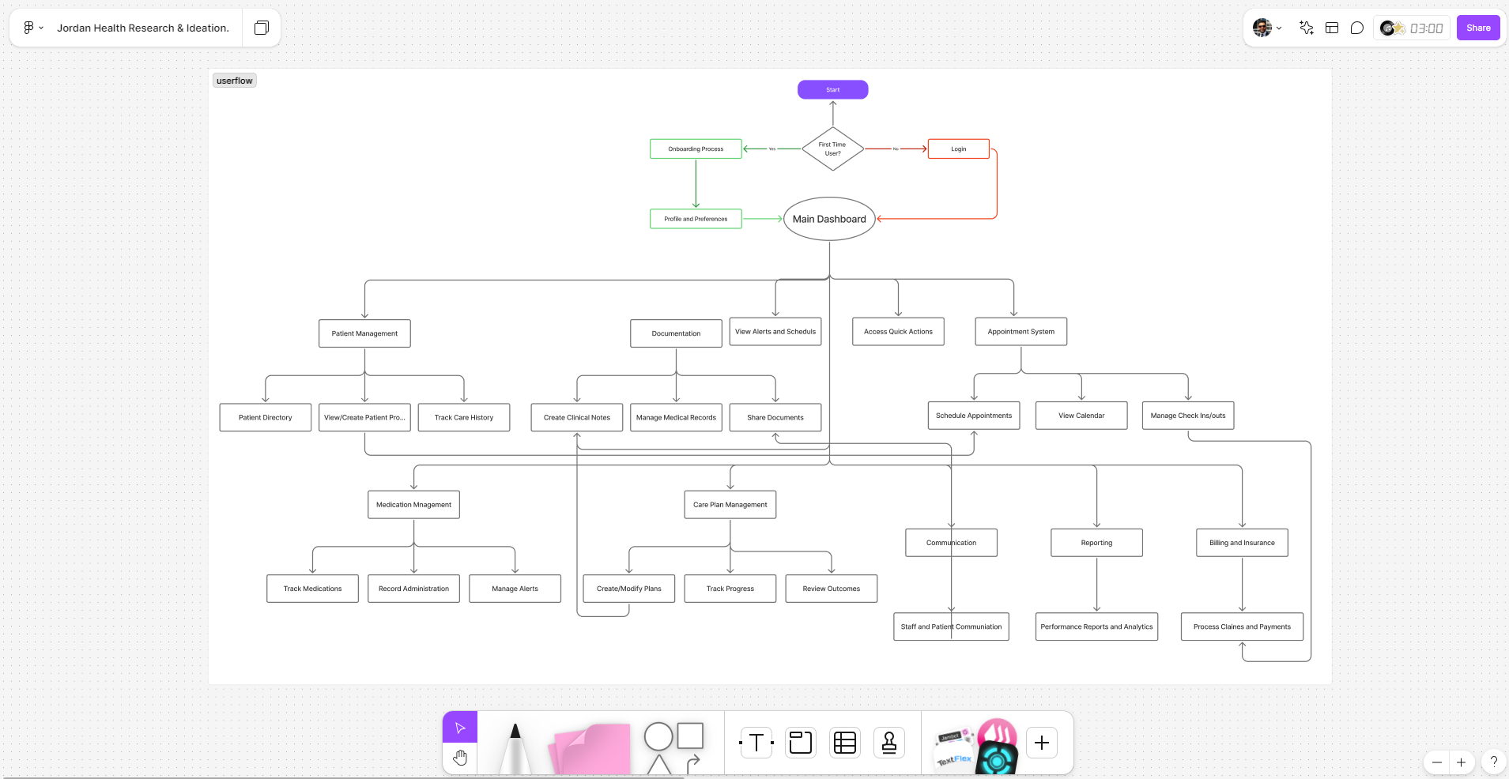Select the Table tool
The image size is (1509, 779).
845,743
